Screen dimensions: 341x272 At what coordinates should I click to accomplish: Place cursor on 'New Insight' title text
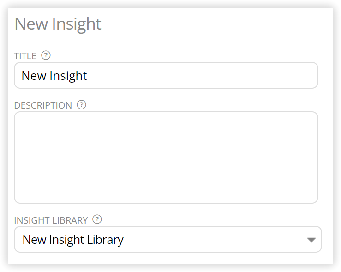point(54,76)
